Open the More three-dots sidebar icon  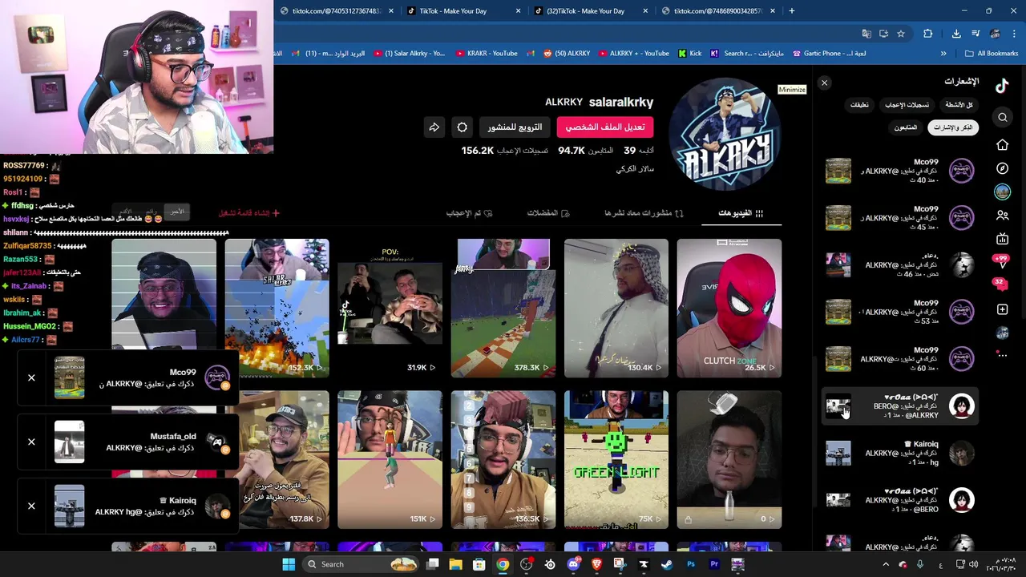click(1002, 355)
